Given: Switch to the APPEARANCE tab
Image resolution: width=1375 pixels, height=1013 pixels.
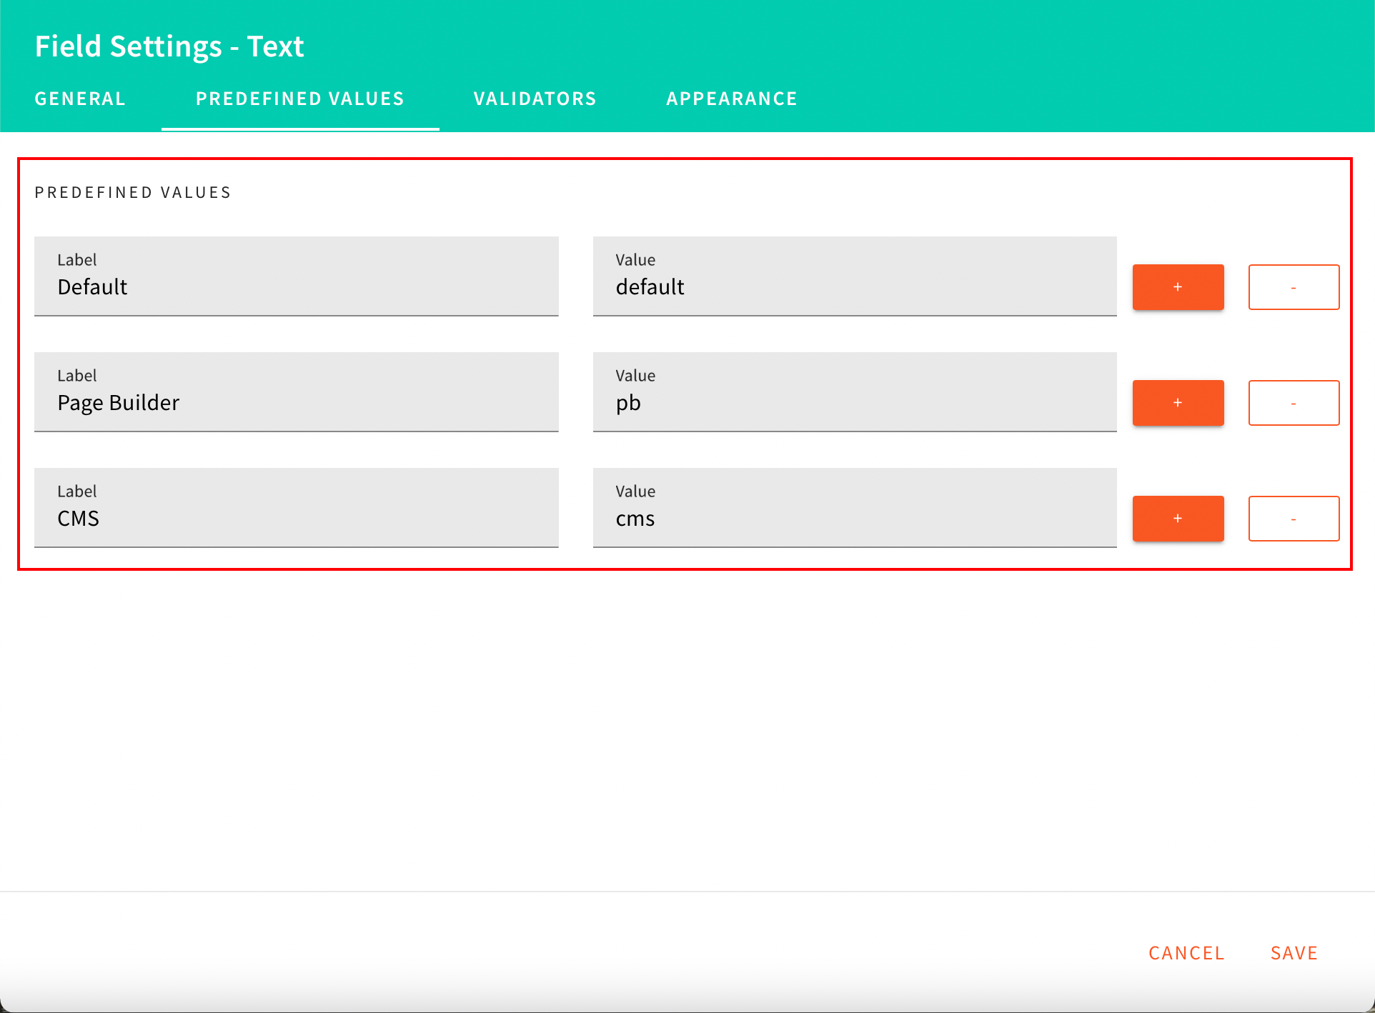Looking at the screenshot, I should tap(732, 99).
